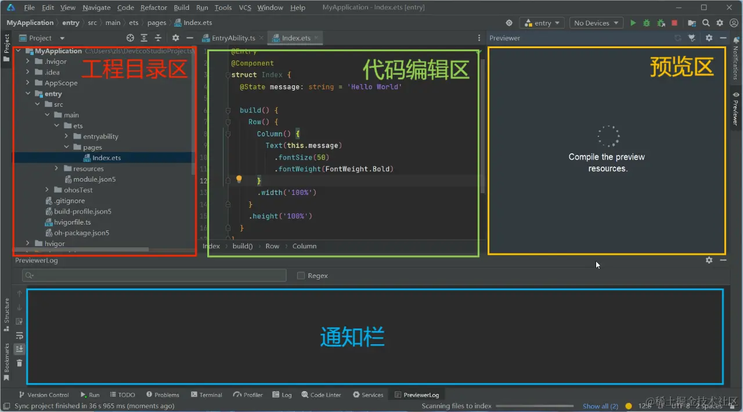Clear PreviewerLog with the trash icon
The image size is (743, 412).
19,363
